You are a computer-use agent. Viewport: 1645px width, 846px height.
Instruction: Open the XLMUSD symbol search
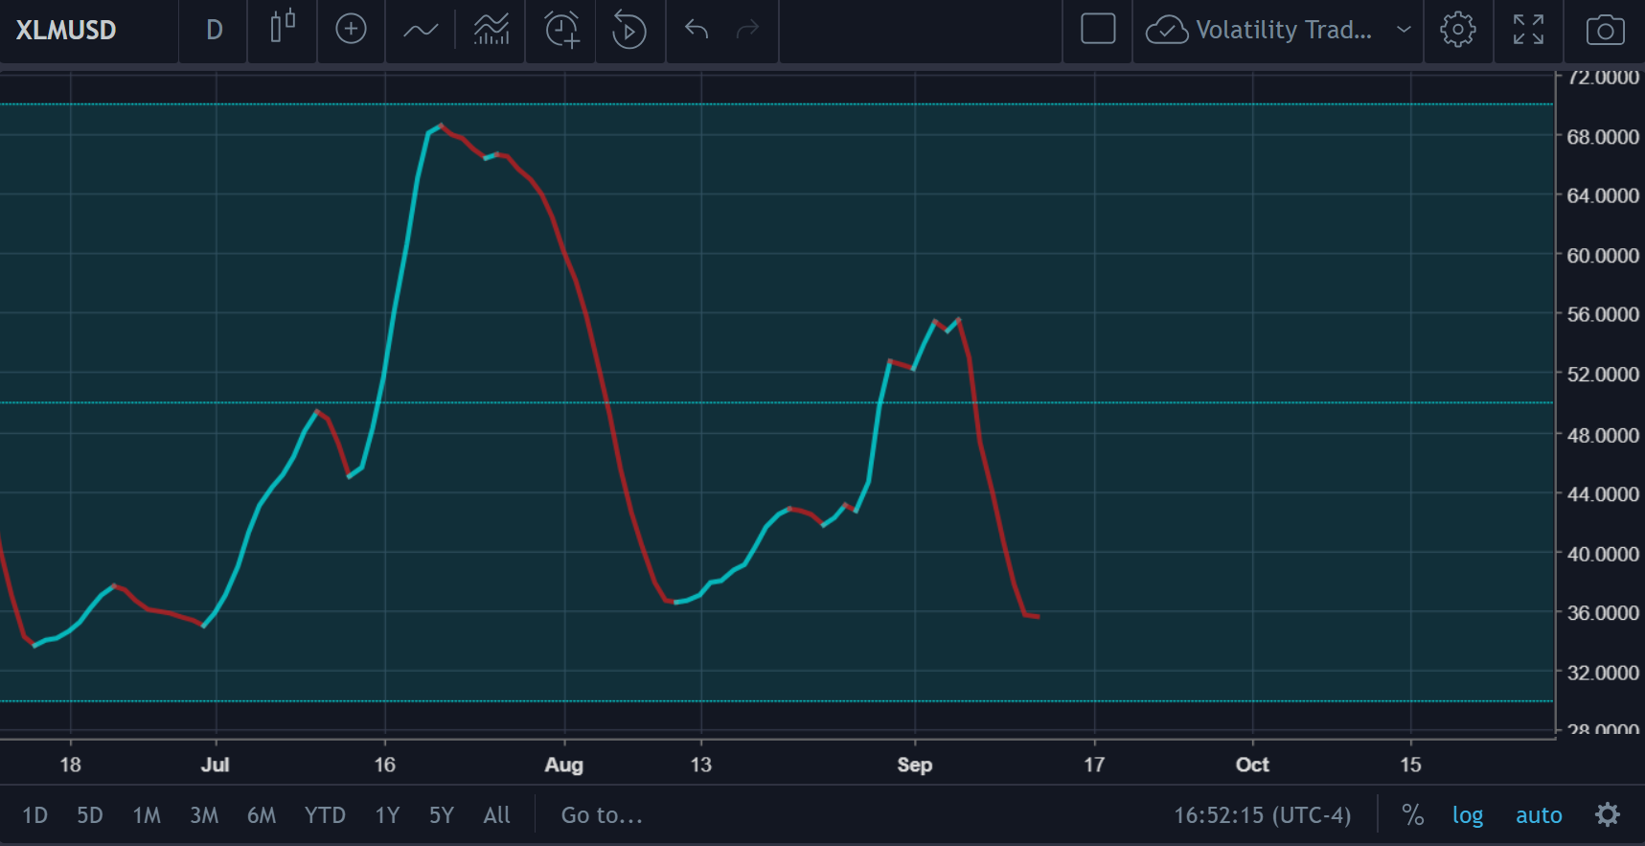(66, 30)
